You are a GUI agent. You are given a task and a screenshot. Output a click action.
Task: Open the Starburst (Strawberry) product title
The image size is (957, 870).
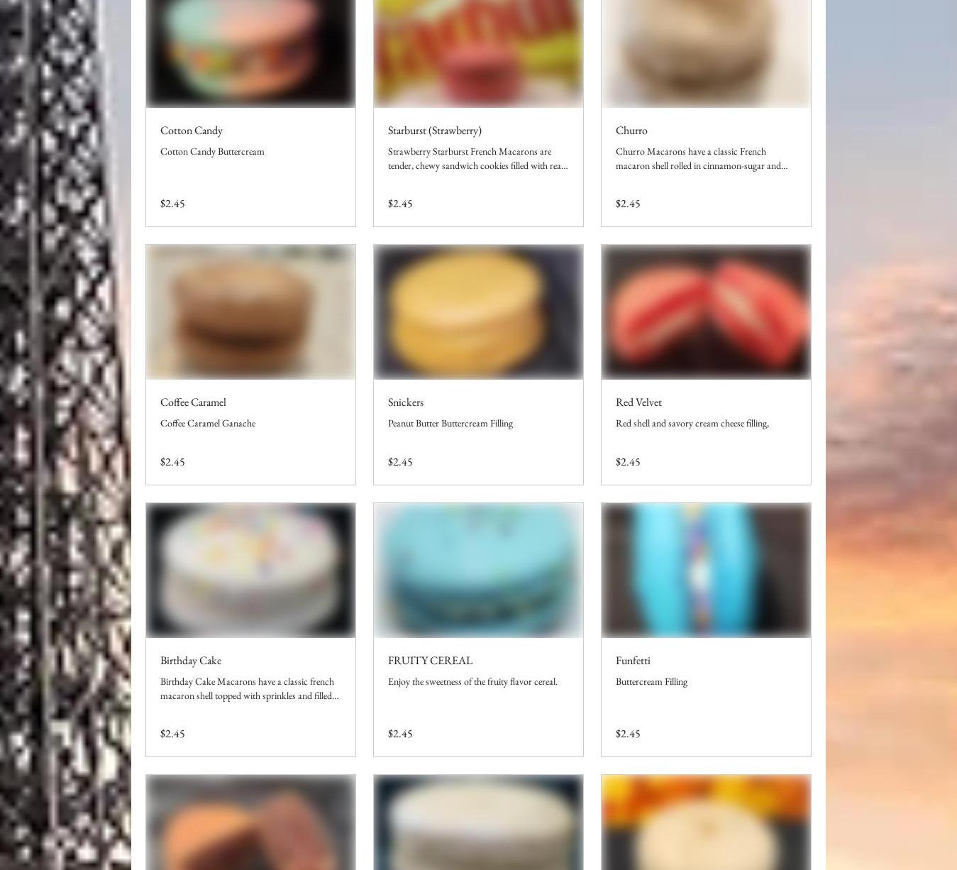(434, 130)
